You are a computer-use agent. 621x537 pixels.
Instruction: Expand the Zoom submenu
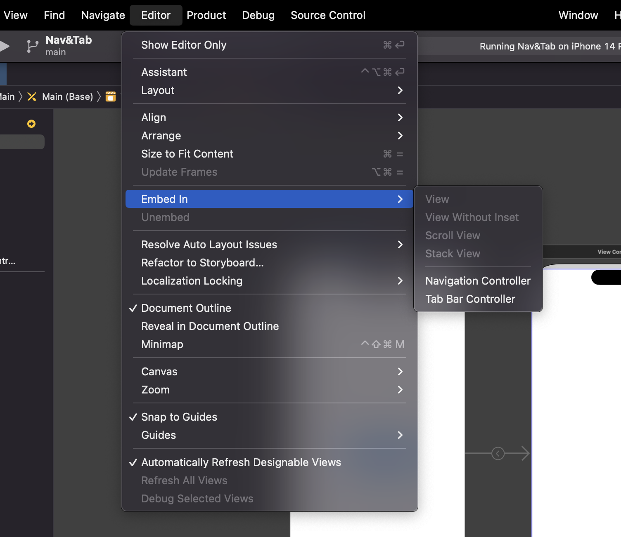pyautogui.click(x=270, y=390)
